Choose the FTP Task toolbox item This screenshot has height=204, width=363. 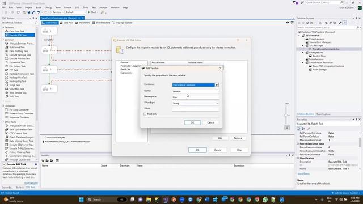tap(14, 70)
